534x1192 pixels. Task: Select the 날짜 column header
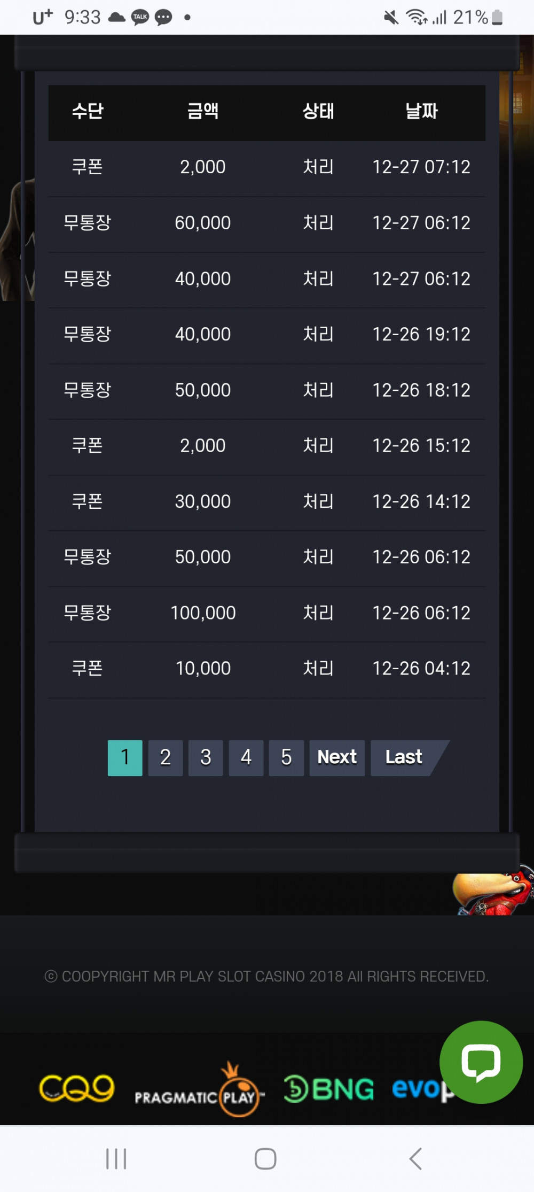(421, 111)
